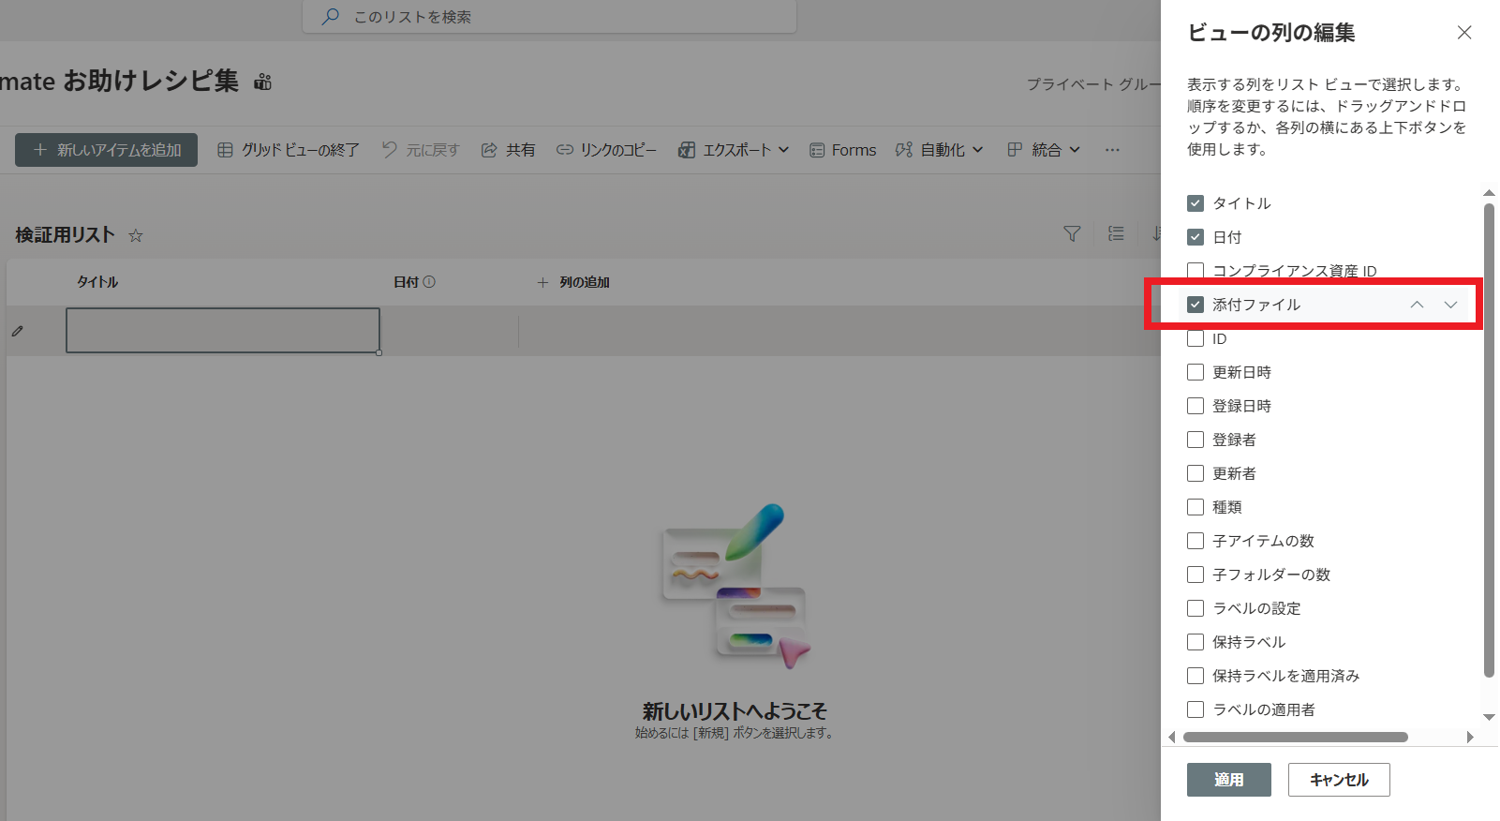Open the Automate (自動化) dropdown

[939, 150]
